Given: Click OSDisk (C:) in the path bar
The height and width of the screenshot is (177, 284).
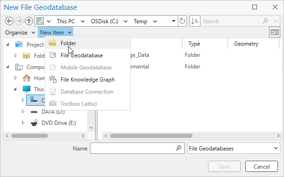Looking at the screenshot, I should [x=104, y=21].
